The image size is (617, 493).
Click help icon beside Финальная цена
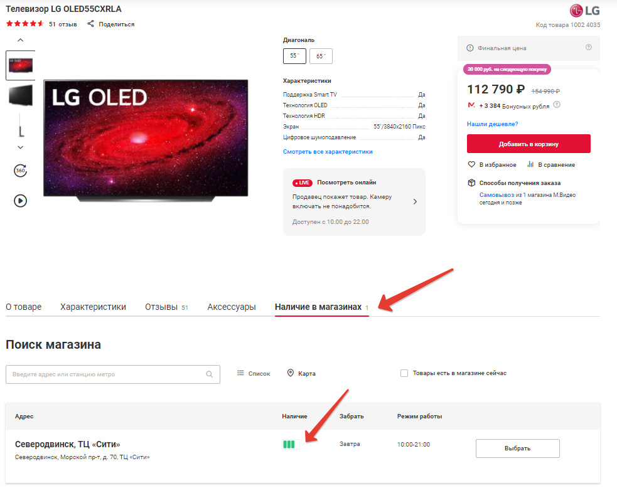coord(588,48)
